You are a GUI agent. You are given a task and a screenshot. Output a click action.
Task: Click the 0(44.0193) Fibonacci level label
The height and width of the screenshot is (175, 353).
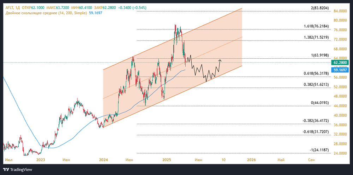pos(319,102)
